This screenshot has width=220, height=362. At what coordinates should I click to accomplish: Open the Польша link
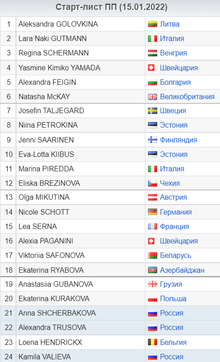pos(173,299)
